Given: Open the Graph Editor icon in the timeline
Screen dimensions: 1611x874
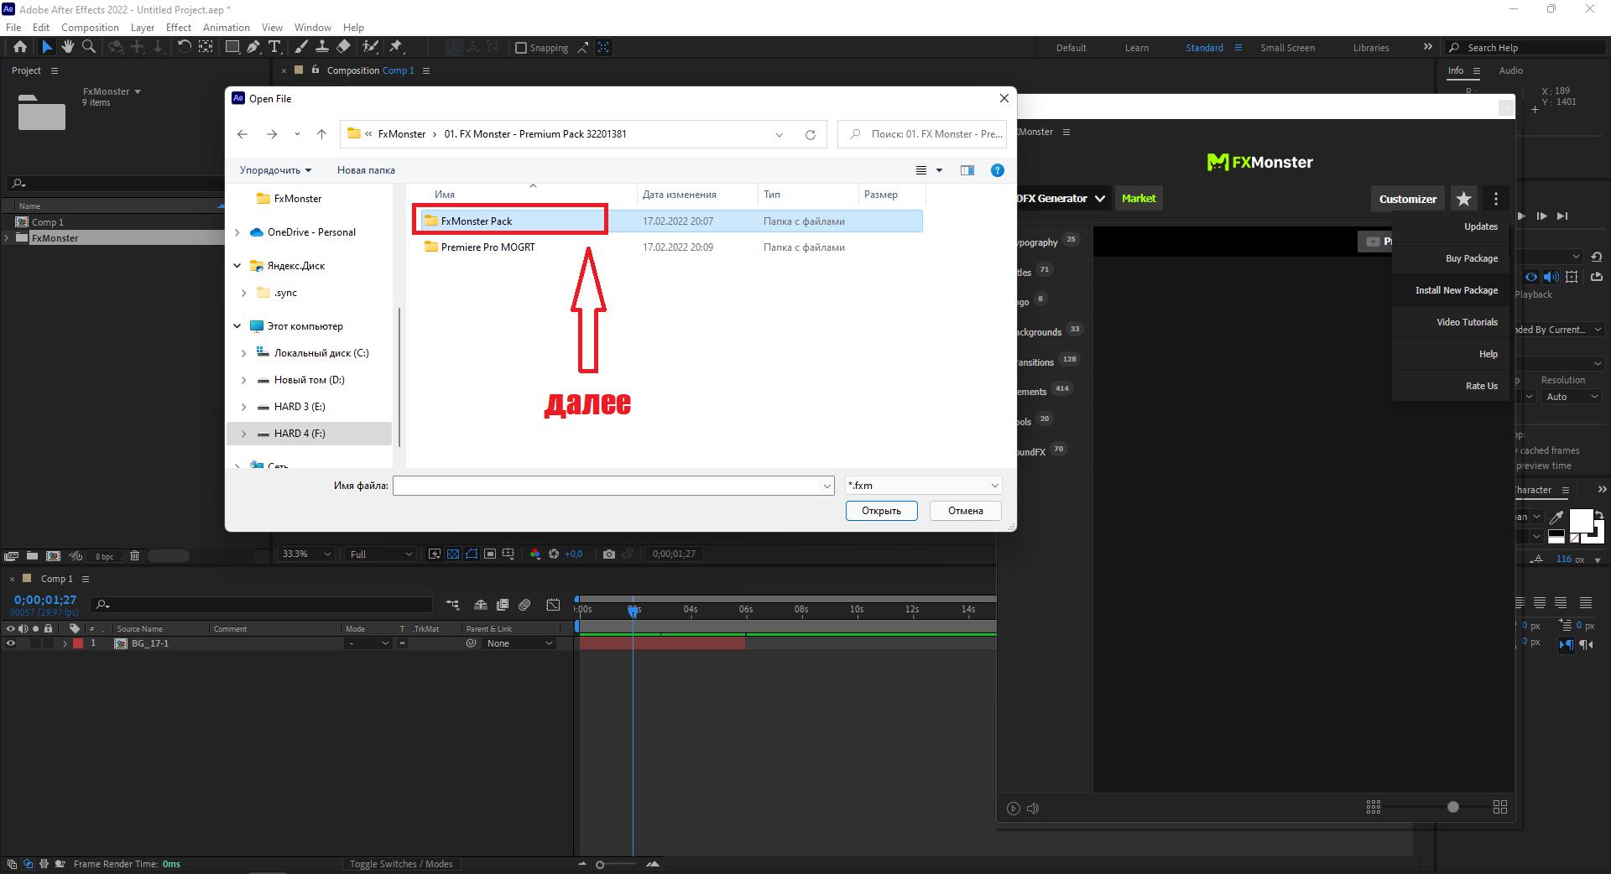Looking at the screenshot, I should (553, 605).
